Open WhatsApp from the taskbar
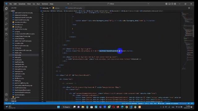This screenshot has height=111, width=198. 109,107
